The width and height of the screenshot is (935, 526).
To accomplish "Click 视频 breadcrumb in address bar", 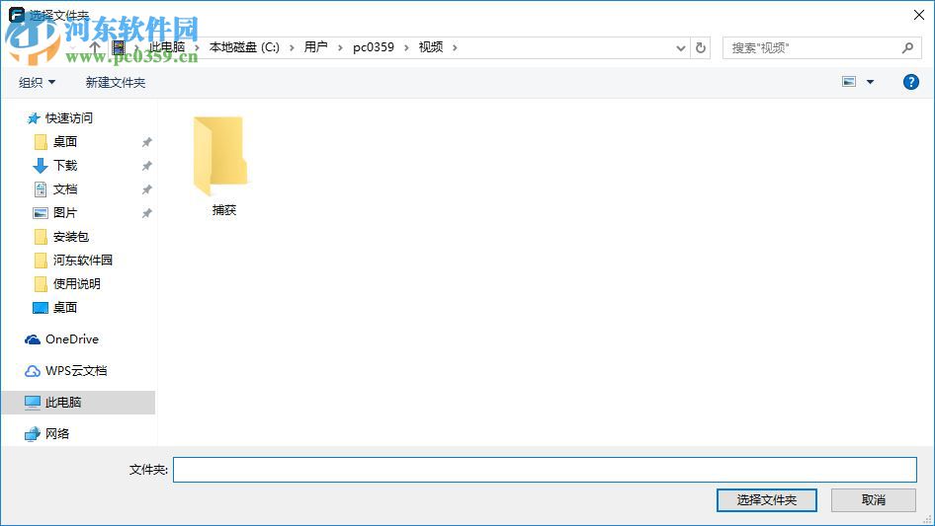I will point(431,47).
